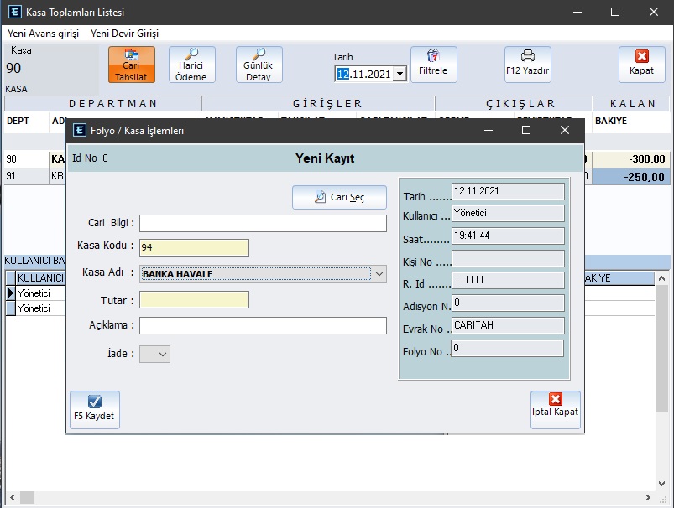The height and width of the screenshot is (508, 674).
Task: Select department row 91
Action: (x=26, y=176)
